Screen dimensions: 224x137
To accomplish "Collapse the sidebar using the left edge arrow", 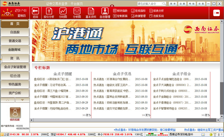I will click(1, 59).
